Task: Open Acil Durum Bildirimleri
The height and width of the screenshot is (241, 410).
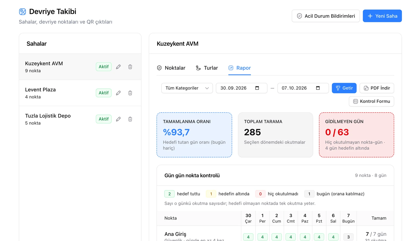Action: click(326, 16)
